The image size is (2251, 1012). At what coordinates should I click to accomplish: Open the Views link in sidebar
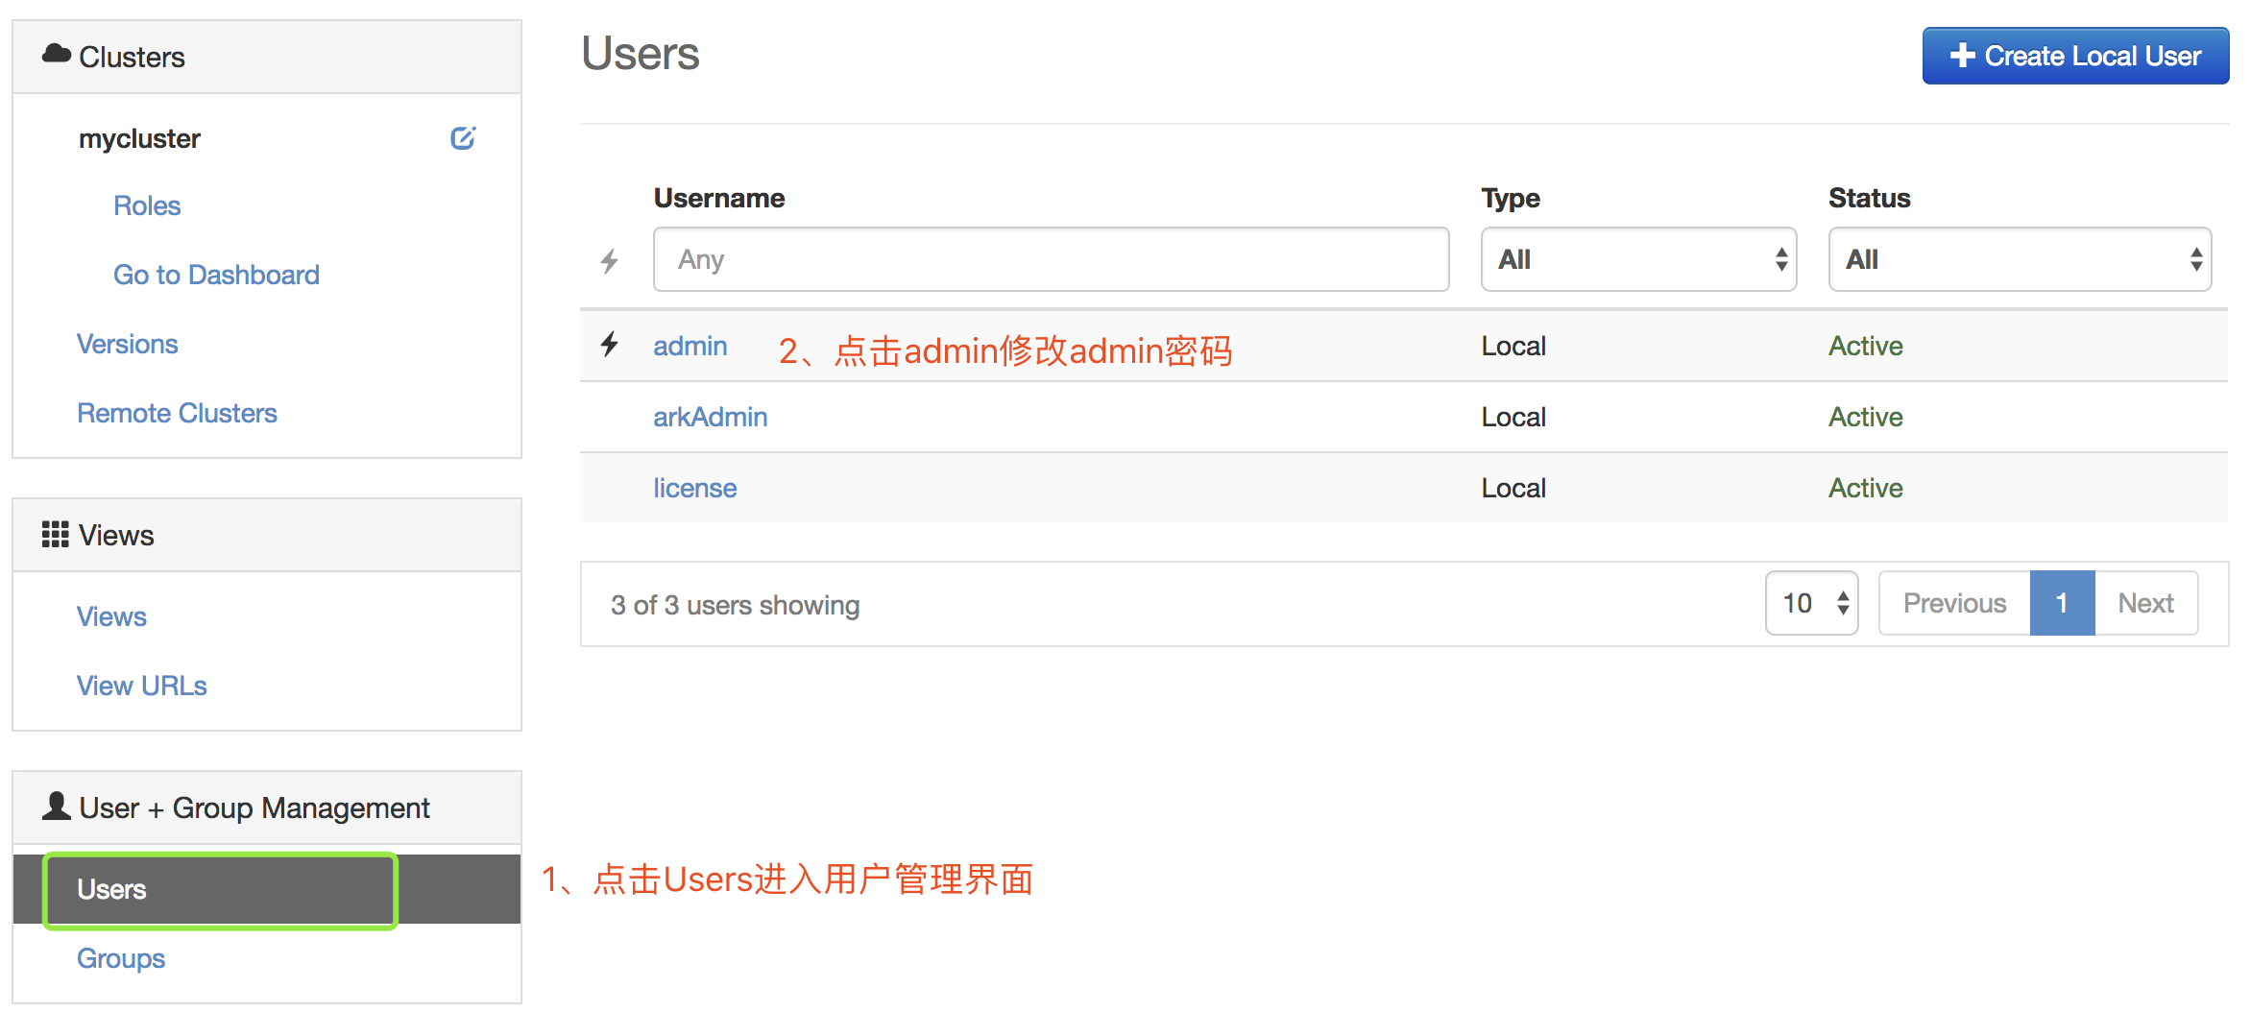tap(111, 616)
